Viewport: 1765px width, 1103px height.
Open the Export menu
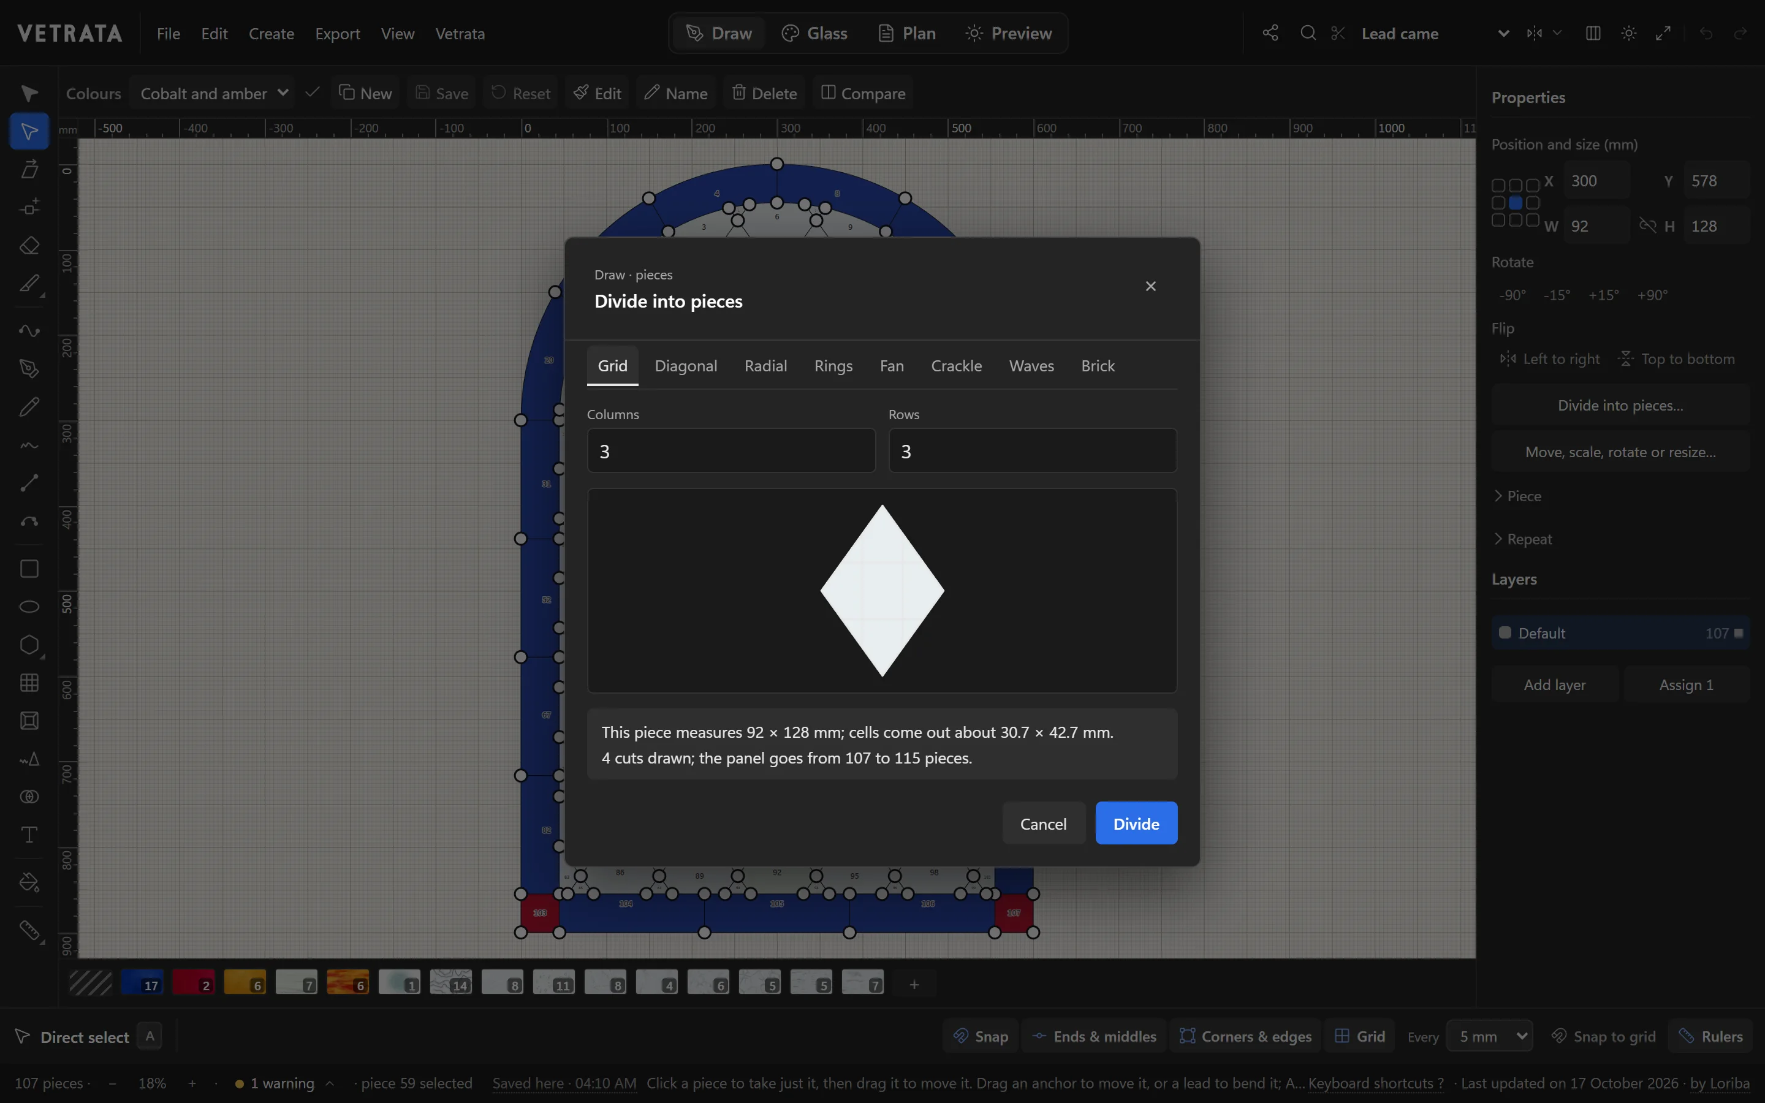pyautogui.click(x=337, y=34)
